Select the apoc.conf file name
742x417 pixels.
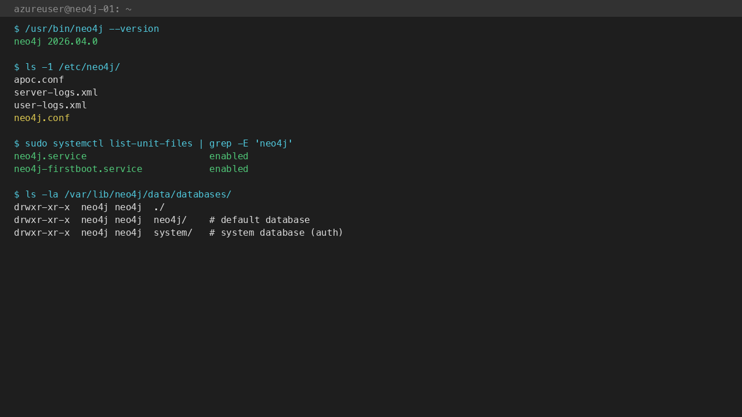click(39, 80)
